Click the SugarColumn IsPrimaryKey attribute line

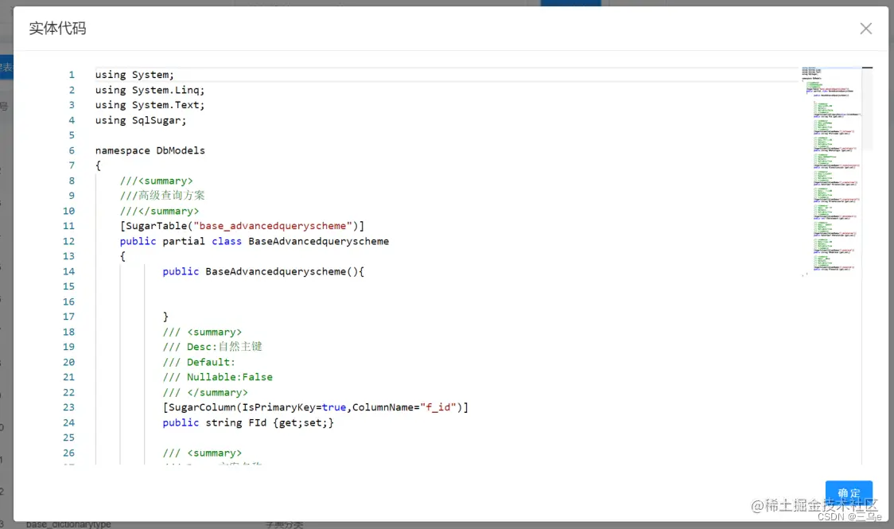point(315,407)
